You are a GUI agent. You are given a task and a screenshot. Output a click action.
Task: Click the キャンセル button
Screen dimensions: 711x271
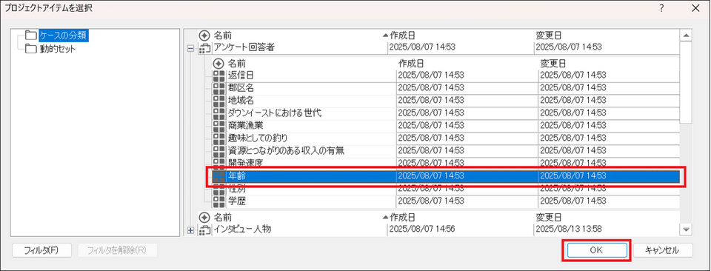tap(662, 250)
